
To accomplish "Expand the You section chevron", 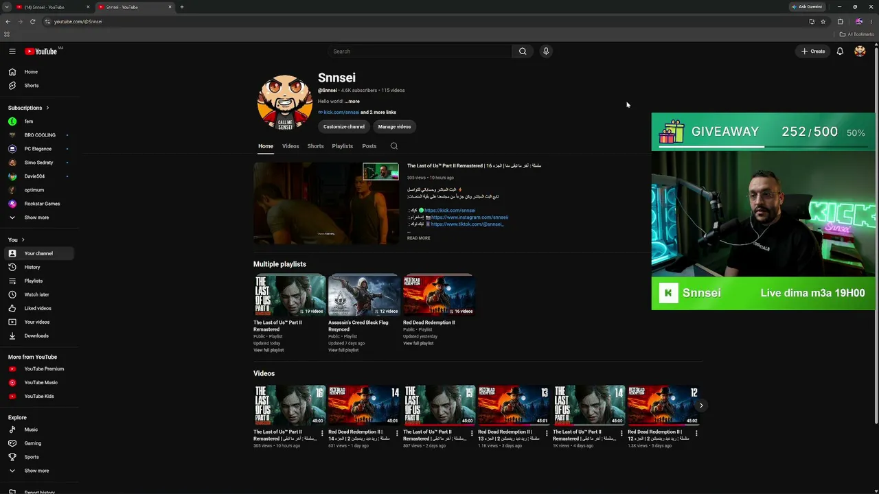I will (23, 239).
